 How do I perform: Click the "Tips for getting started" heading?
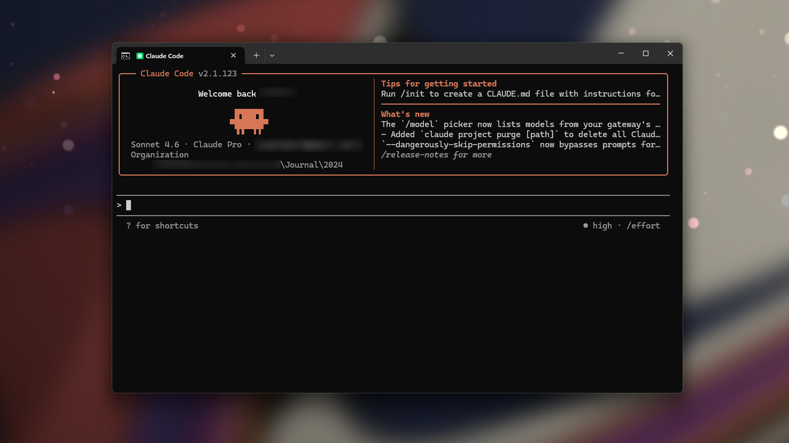coord(439,84)
